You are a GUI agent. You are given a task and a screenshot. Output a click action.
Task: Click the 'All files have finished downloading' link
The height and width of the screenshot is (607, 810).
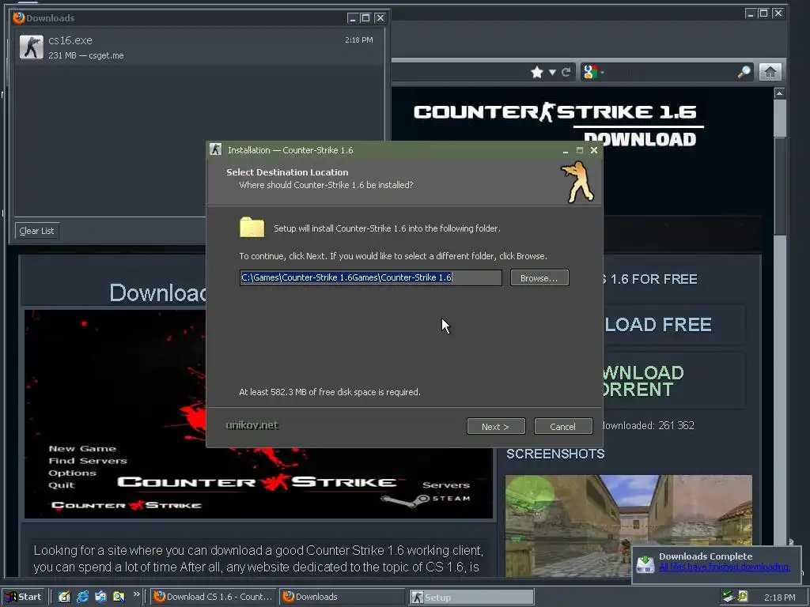(x=725, y=567)
